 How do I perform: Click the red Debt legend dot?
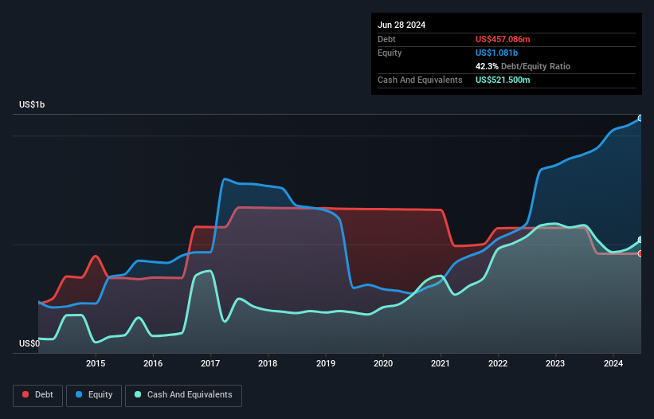coord(25,394)
